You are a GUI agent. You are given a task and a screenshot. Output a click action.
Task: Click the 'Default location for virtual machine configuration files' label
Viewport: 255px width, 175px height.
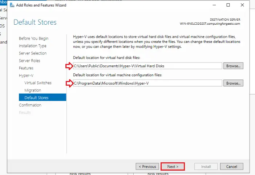pyautogui.click(x=117, y=75)
